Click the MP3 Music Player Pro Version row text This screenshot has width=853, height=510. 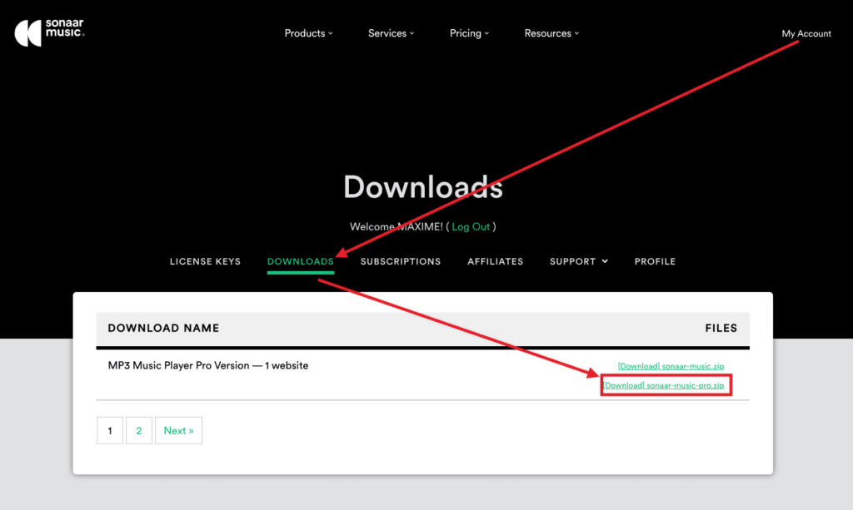click(207, 365)
